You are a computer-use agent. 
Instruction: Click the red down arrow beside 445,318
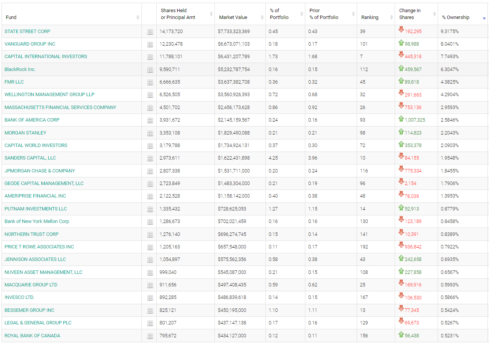coord(401,55)
